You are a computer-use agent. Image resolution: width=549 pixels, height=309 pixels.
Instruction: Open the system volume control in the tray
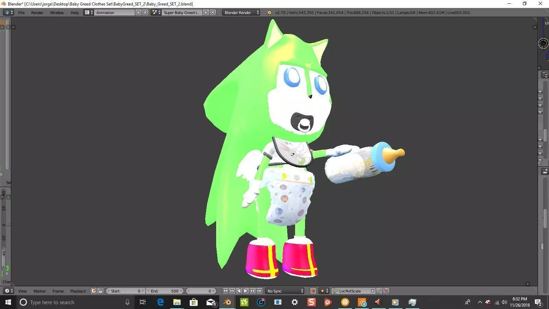tap(504, 302)
